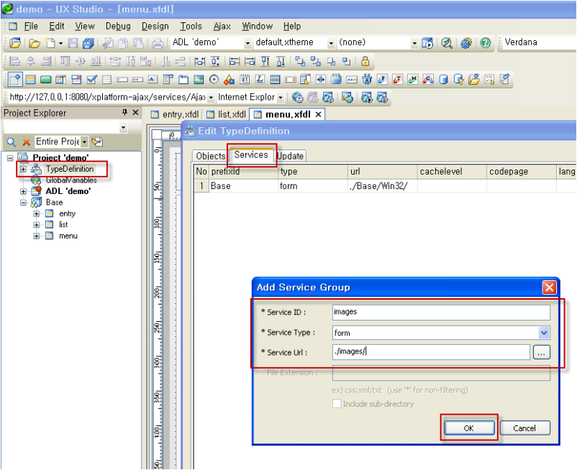577x470 pixels.
Task: Click Cancel in Add Service Group
Action: pyautogui.click(x=524, y=428)
